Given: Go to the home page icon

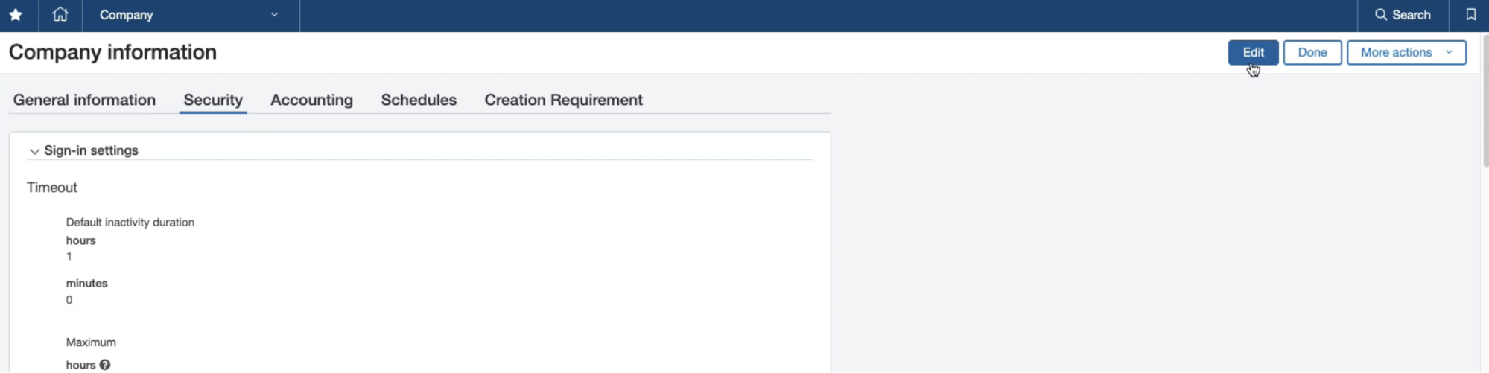Looking at the screenshot, I should pyautogui.click(x=60, y=15).
